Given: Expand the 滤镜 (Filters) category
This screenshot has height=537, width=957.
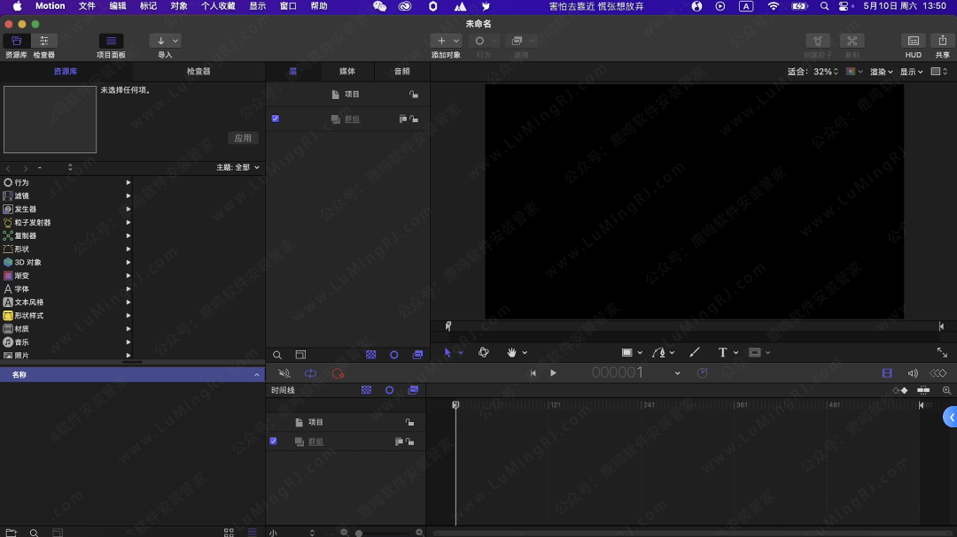Looking at the screenshot, I should 128,196.
